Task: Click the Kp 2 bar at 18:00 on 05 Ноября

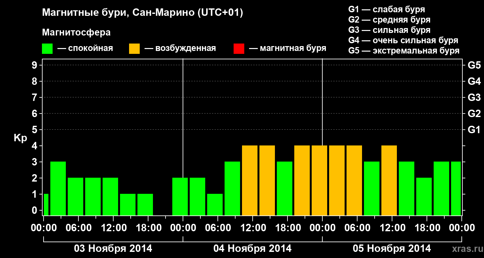Action: 424,196
